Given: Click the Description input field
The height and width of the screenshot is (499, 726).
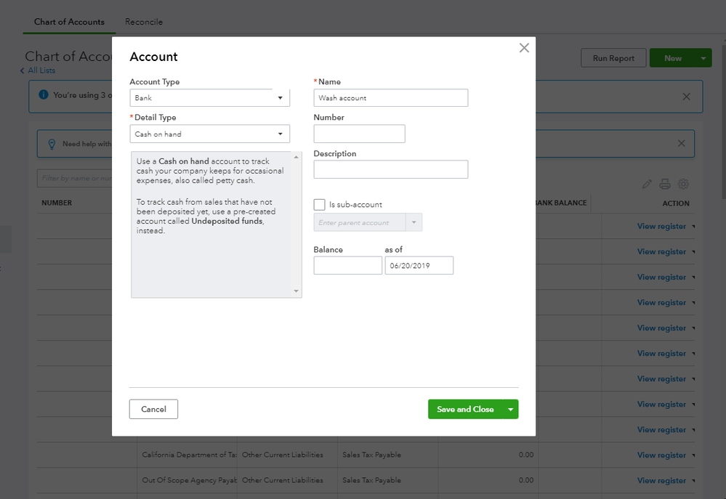Looking at the screenshot, I should click(391, 169).
